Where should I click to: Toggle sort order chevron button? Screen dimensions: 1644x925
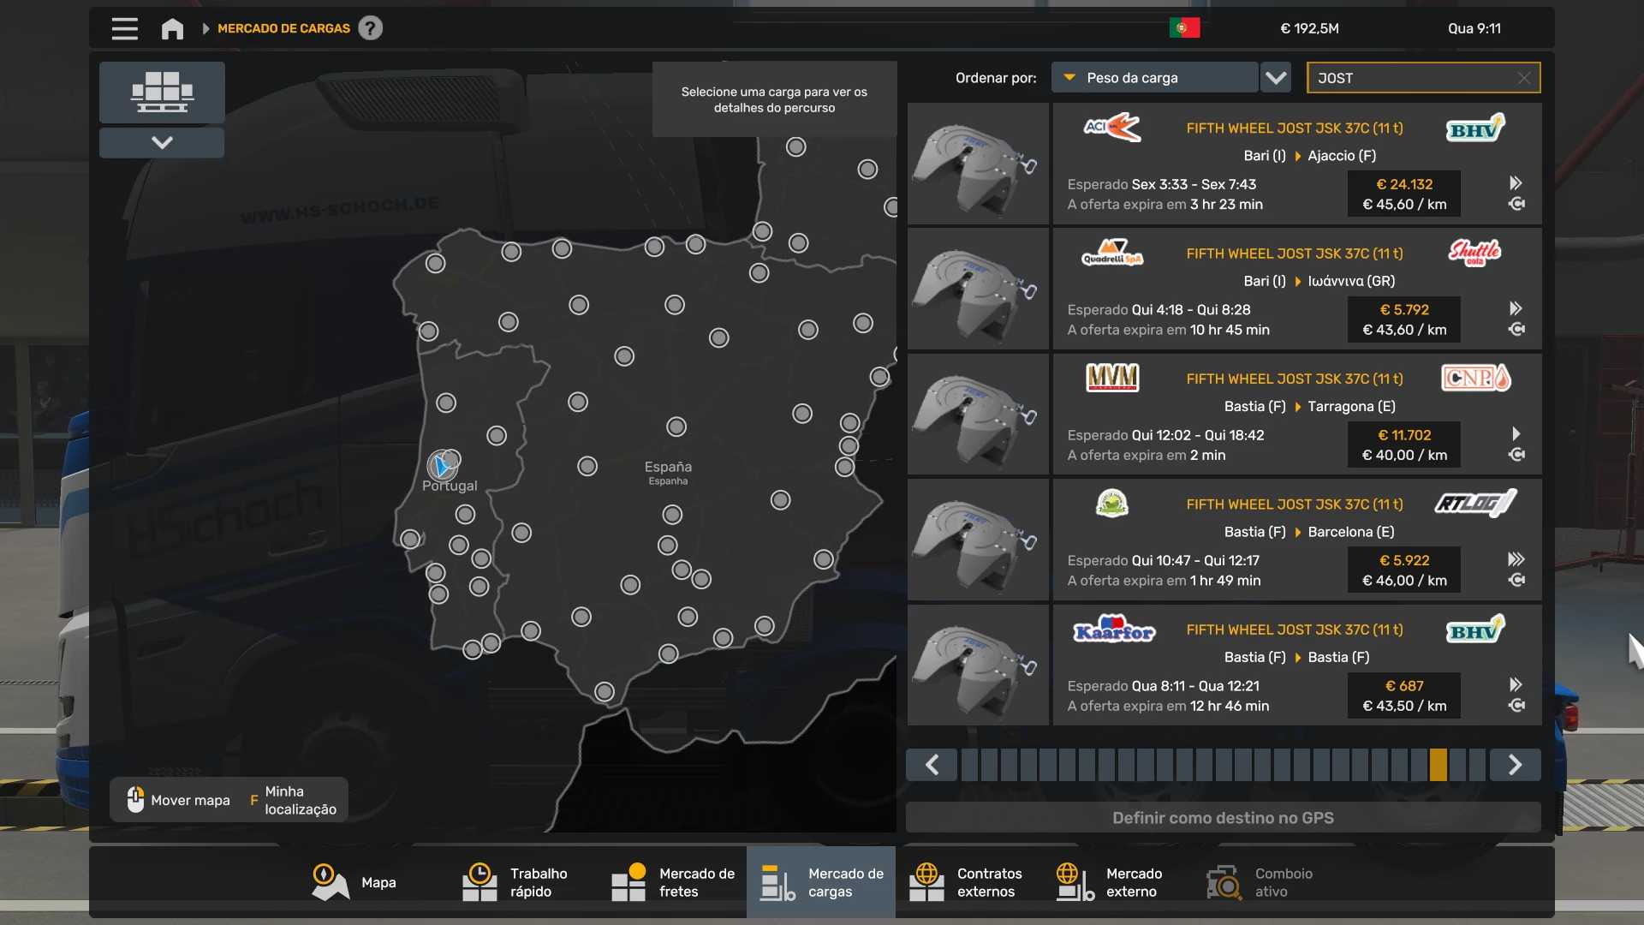[1276, 78]
